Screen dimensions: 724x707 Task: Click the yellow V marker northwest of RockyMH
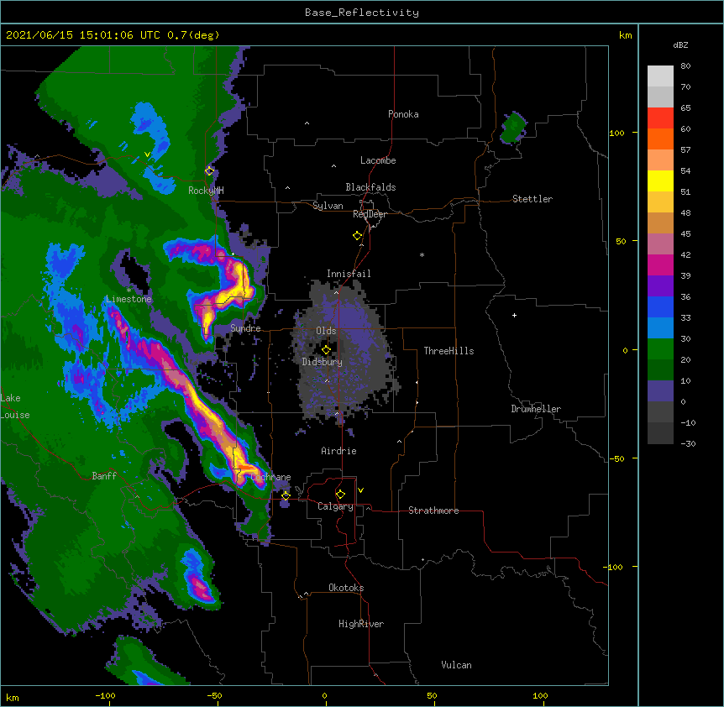coord(147,154)
